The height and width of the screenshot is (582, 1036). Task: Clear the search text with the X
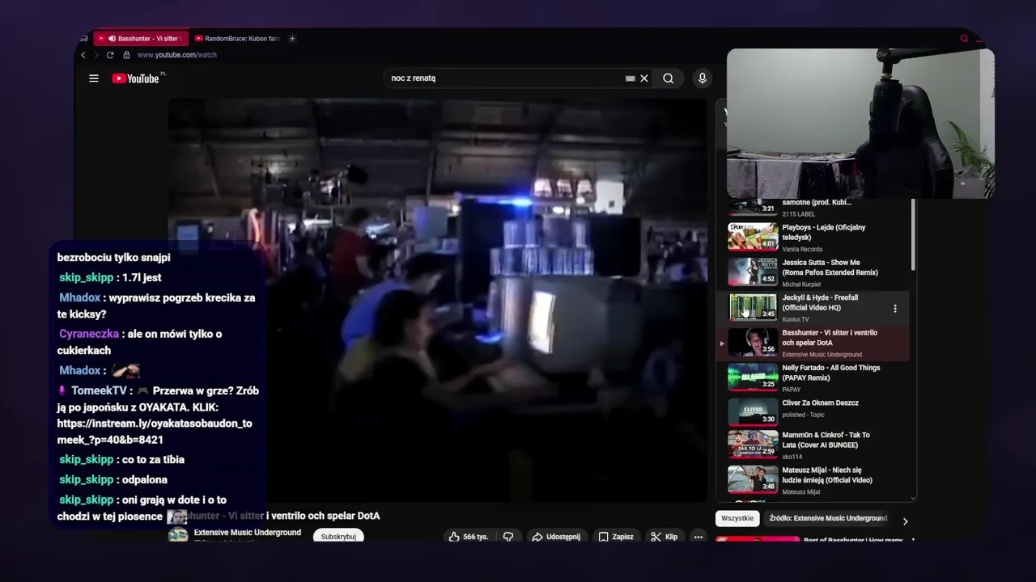[x=644, y=78]
